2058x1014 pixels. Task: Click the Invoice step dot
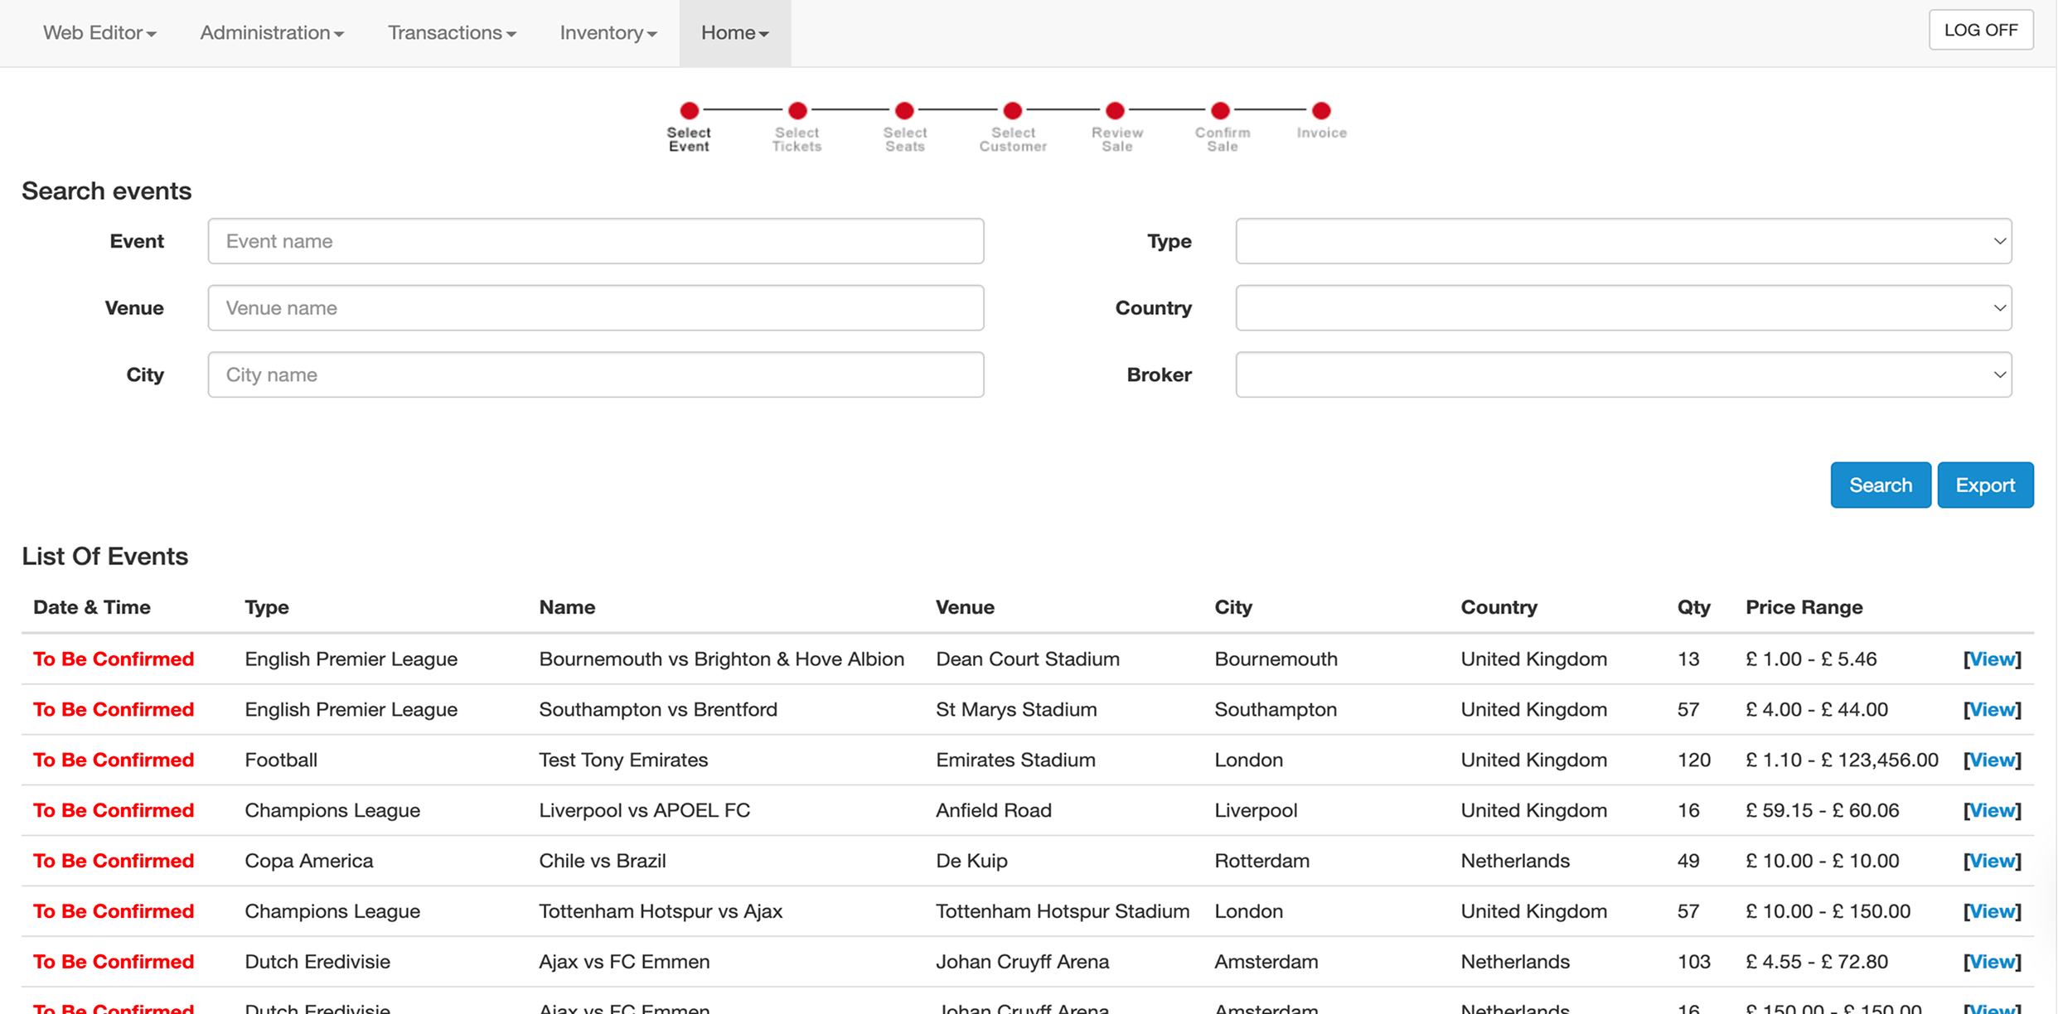click(x=1321, y=110)
